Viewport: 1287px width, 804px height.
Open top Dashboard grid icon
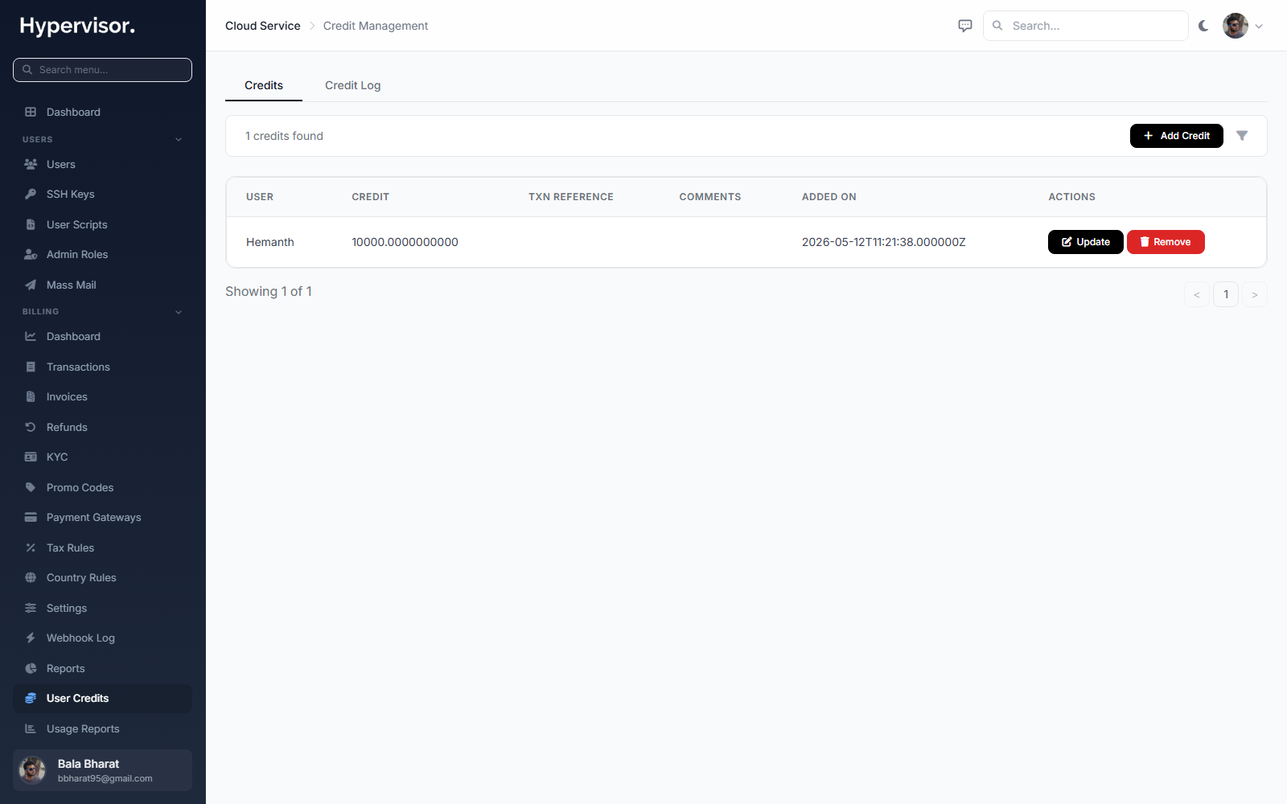[31, 112]
